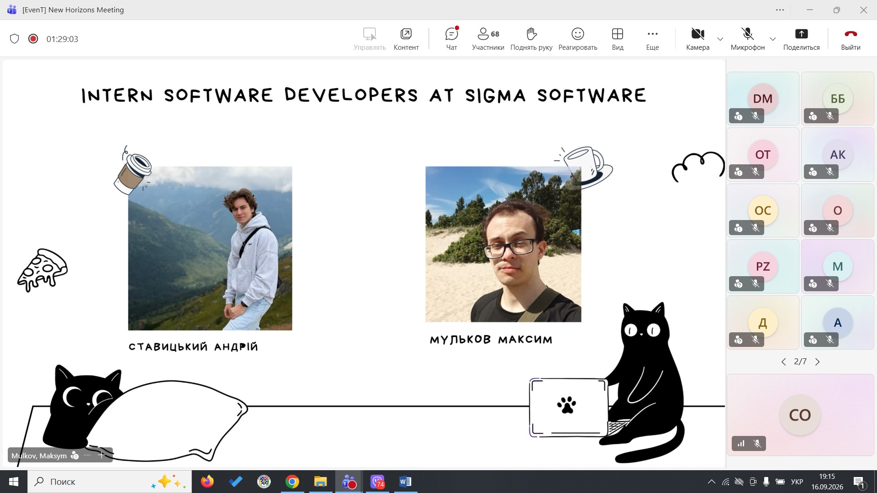Open the View layout options
Screen dimensions: 877x493
(618, 39)
